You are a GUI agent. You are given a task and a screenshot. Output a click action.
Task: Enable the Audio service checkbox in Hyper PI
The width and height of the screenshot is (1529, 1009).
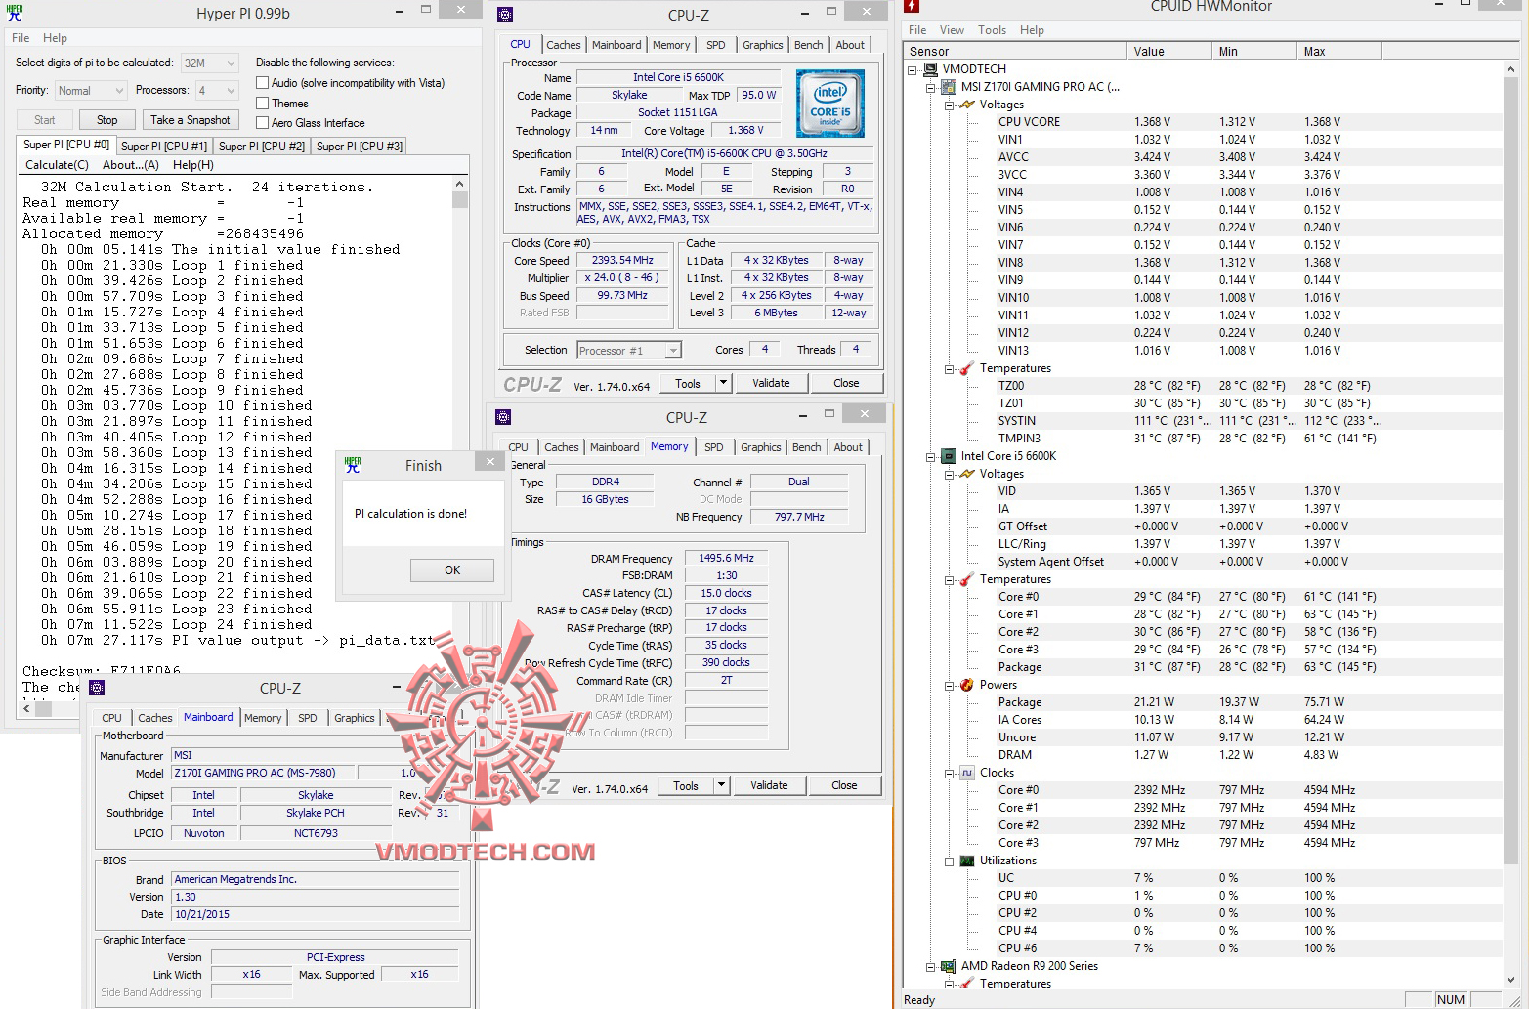(x=262, y=83)
